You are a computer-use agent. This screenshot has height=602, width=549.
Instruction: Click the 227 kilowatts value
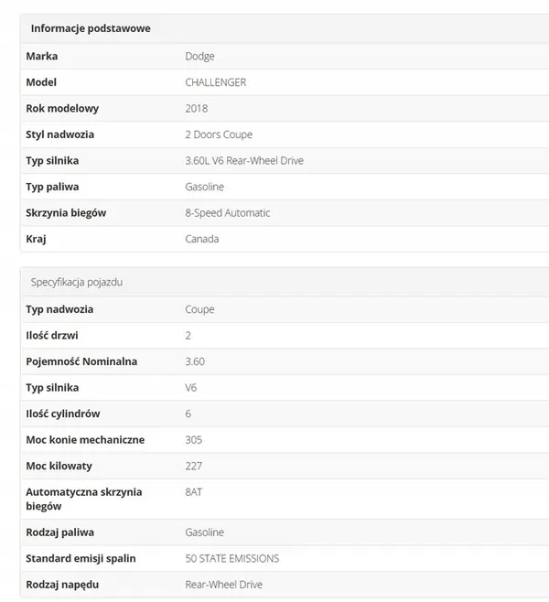click(x=193, y=466)
